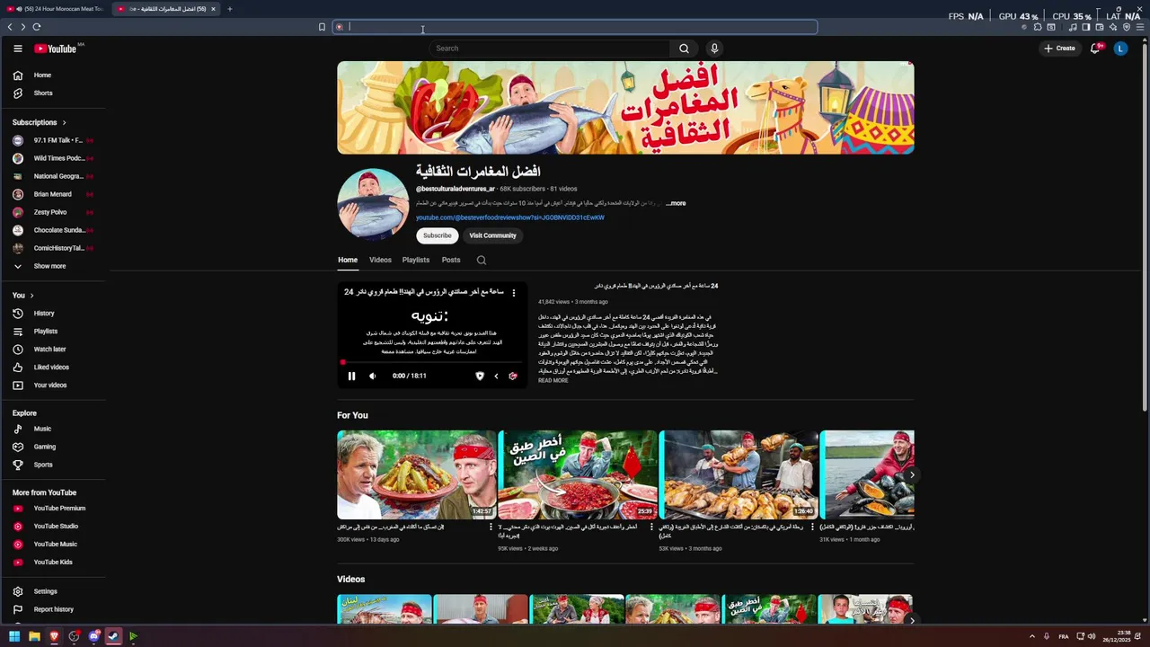
Task: Open Brave Shields icon in address bar
Action: (340, 27)
